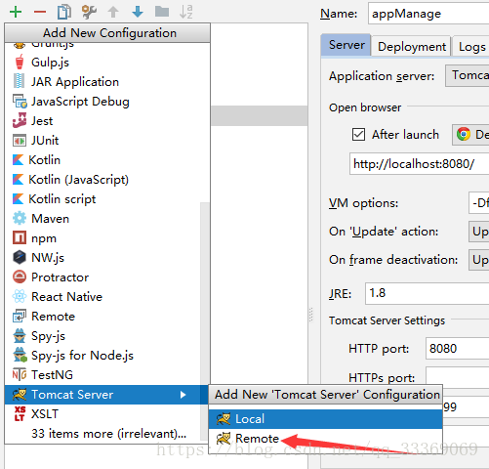Viewport: 489px width, 469px height.
Task: Click the localhost URL field
Action: [420, 163]
